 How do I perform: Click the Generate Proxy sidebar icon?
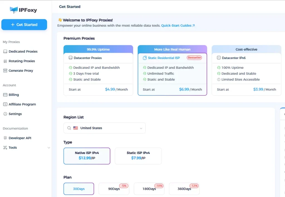pos(5,71)
